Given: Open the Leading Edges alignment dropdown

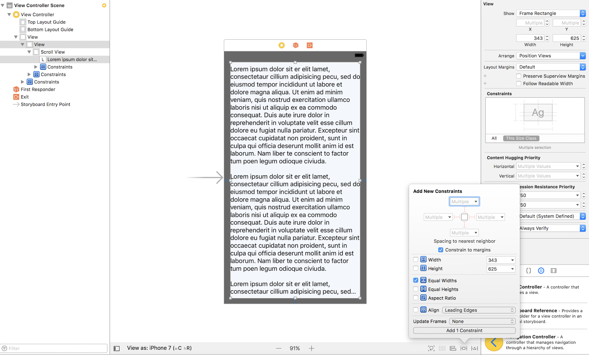Looking at the screenshot, I should click(479, 310).
